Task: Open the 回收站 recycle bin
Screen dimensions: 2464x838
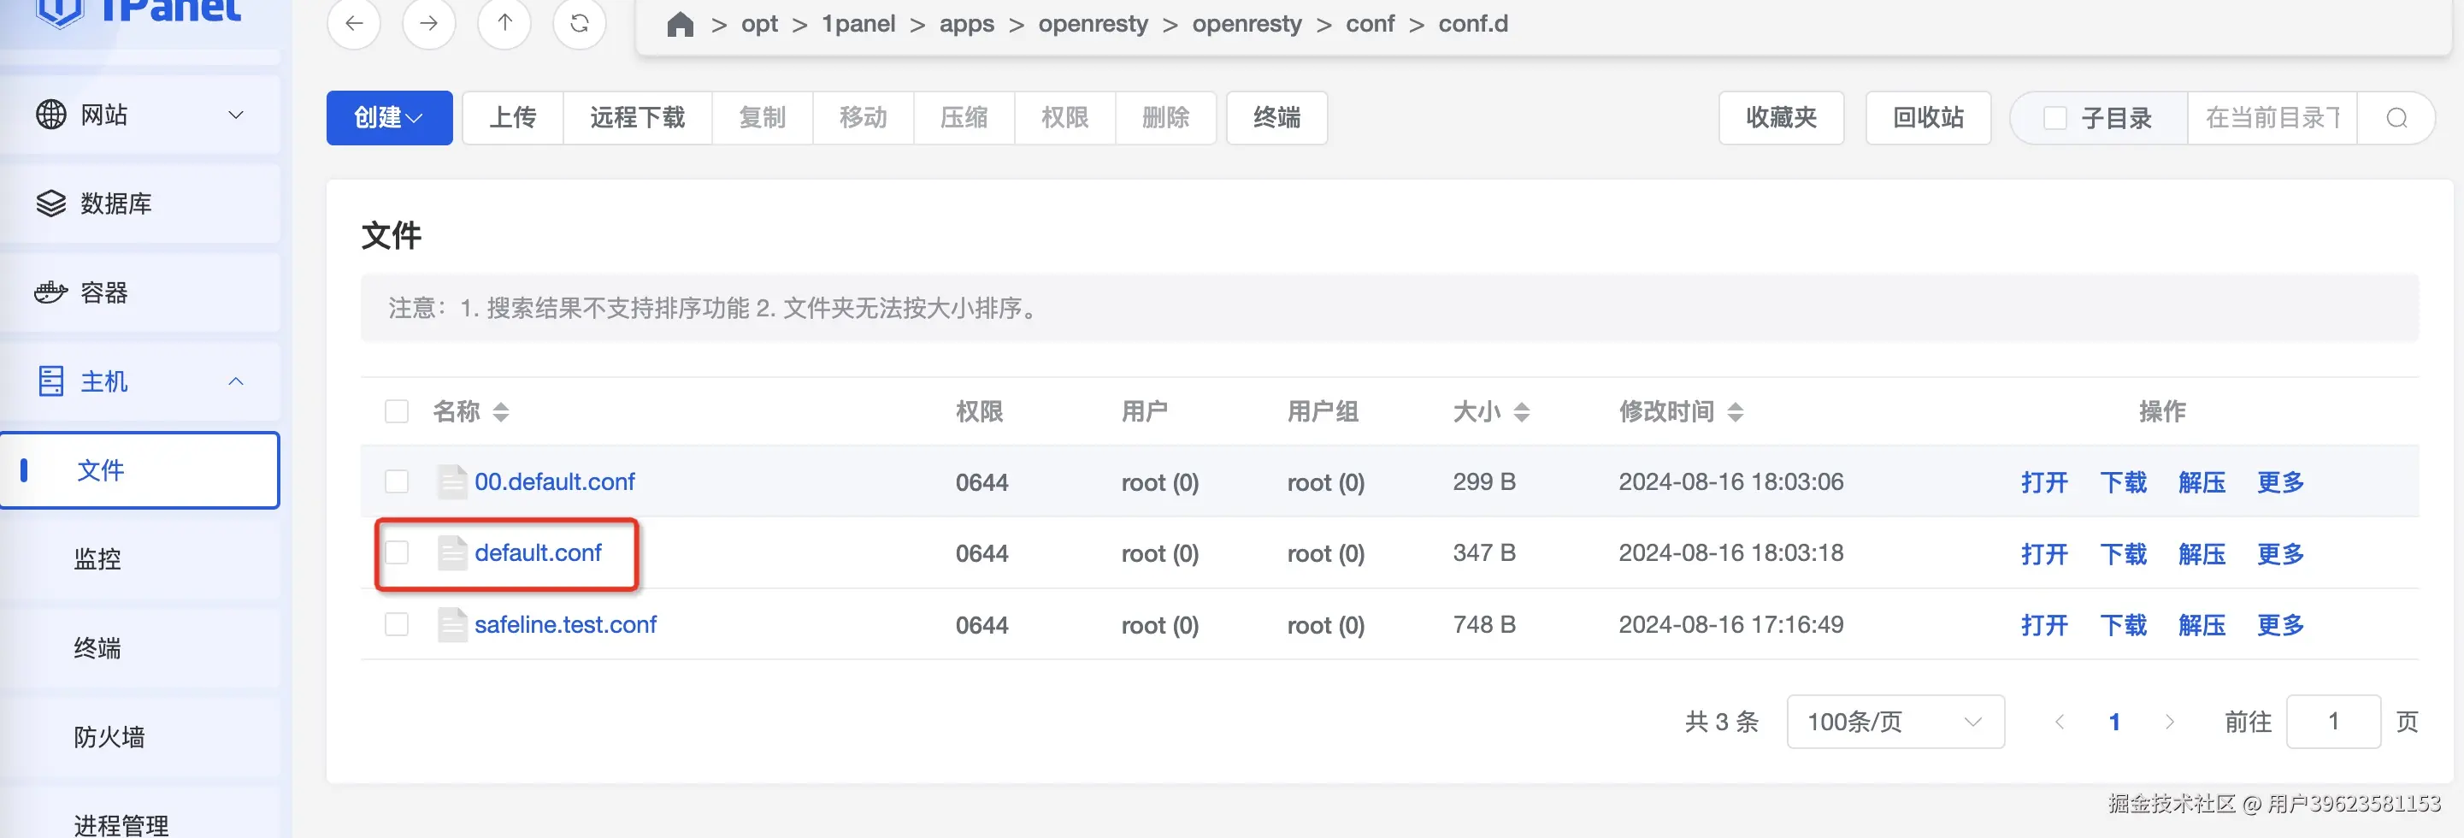Action: click(x=1928, y=118)
